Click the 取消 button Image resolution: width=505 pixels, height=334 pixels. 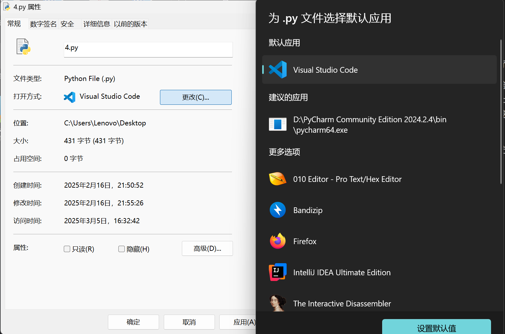pos(189,322)
